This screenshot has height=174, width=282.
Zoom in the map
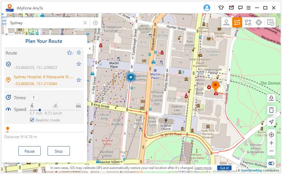point(271,143)
